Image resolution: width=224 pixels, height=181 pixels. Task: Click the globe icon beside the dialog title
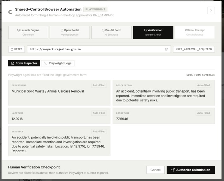coord(10,12)
